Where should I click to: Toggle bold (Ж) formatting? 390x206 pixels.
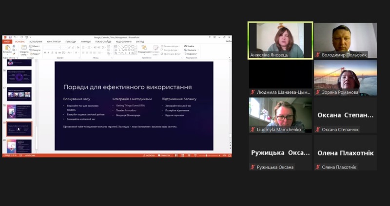45,52
